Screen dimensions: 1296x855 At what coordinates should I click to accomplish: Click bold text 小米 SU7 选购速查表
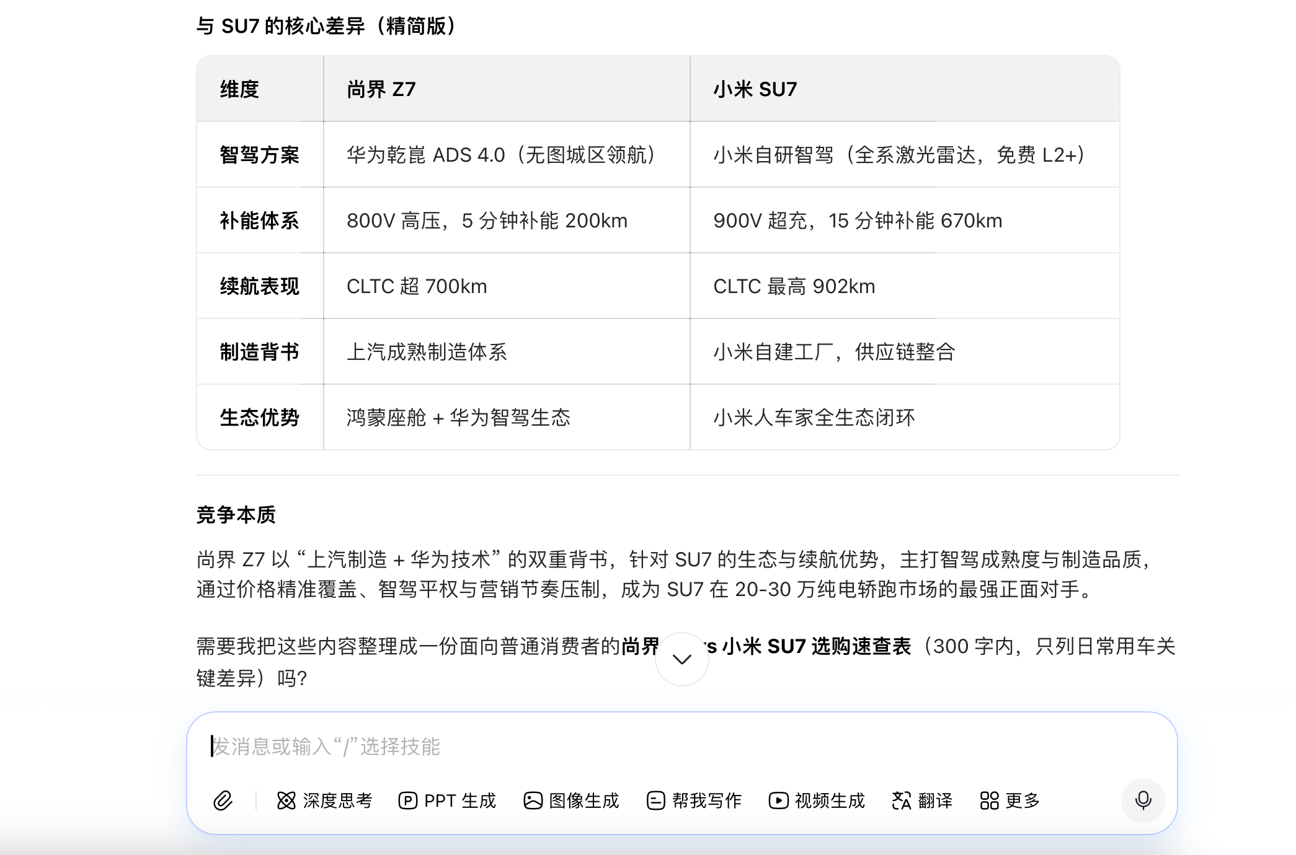pyautogui.click(x=817, y=646)
